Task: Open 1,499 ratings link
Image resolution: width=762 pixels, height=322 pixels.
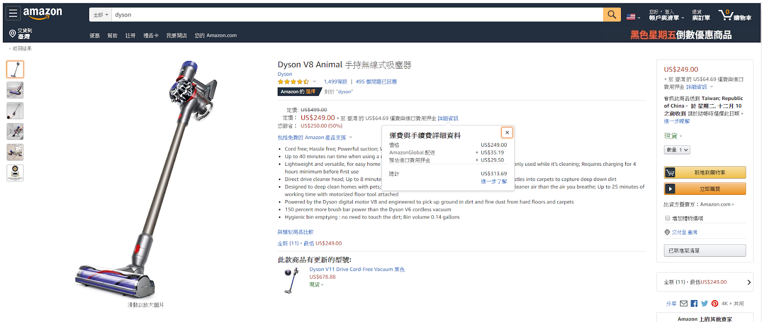Action: coord(335,82)
